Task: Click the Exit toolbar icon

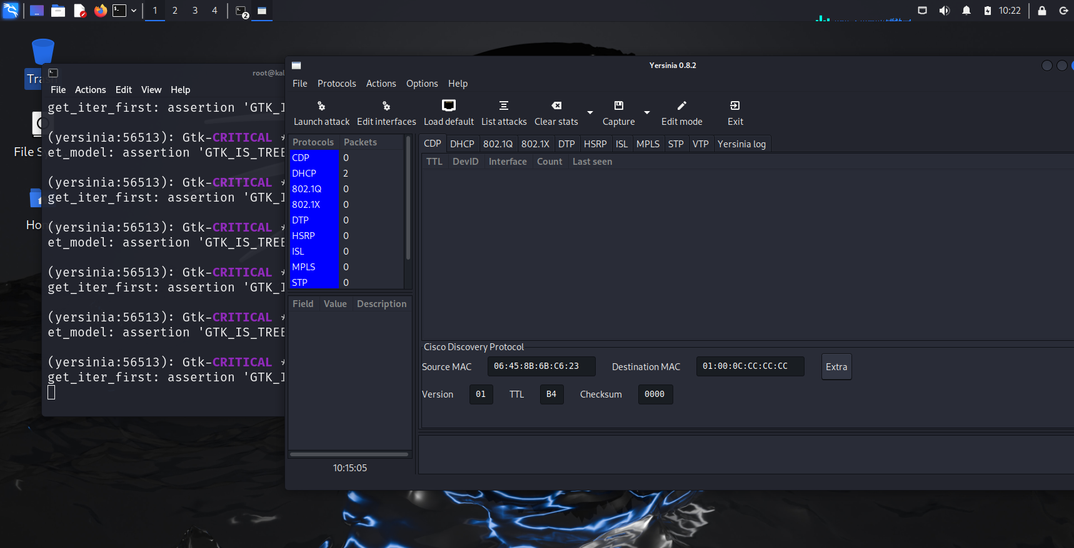Action: [735, 106]
